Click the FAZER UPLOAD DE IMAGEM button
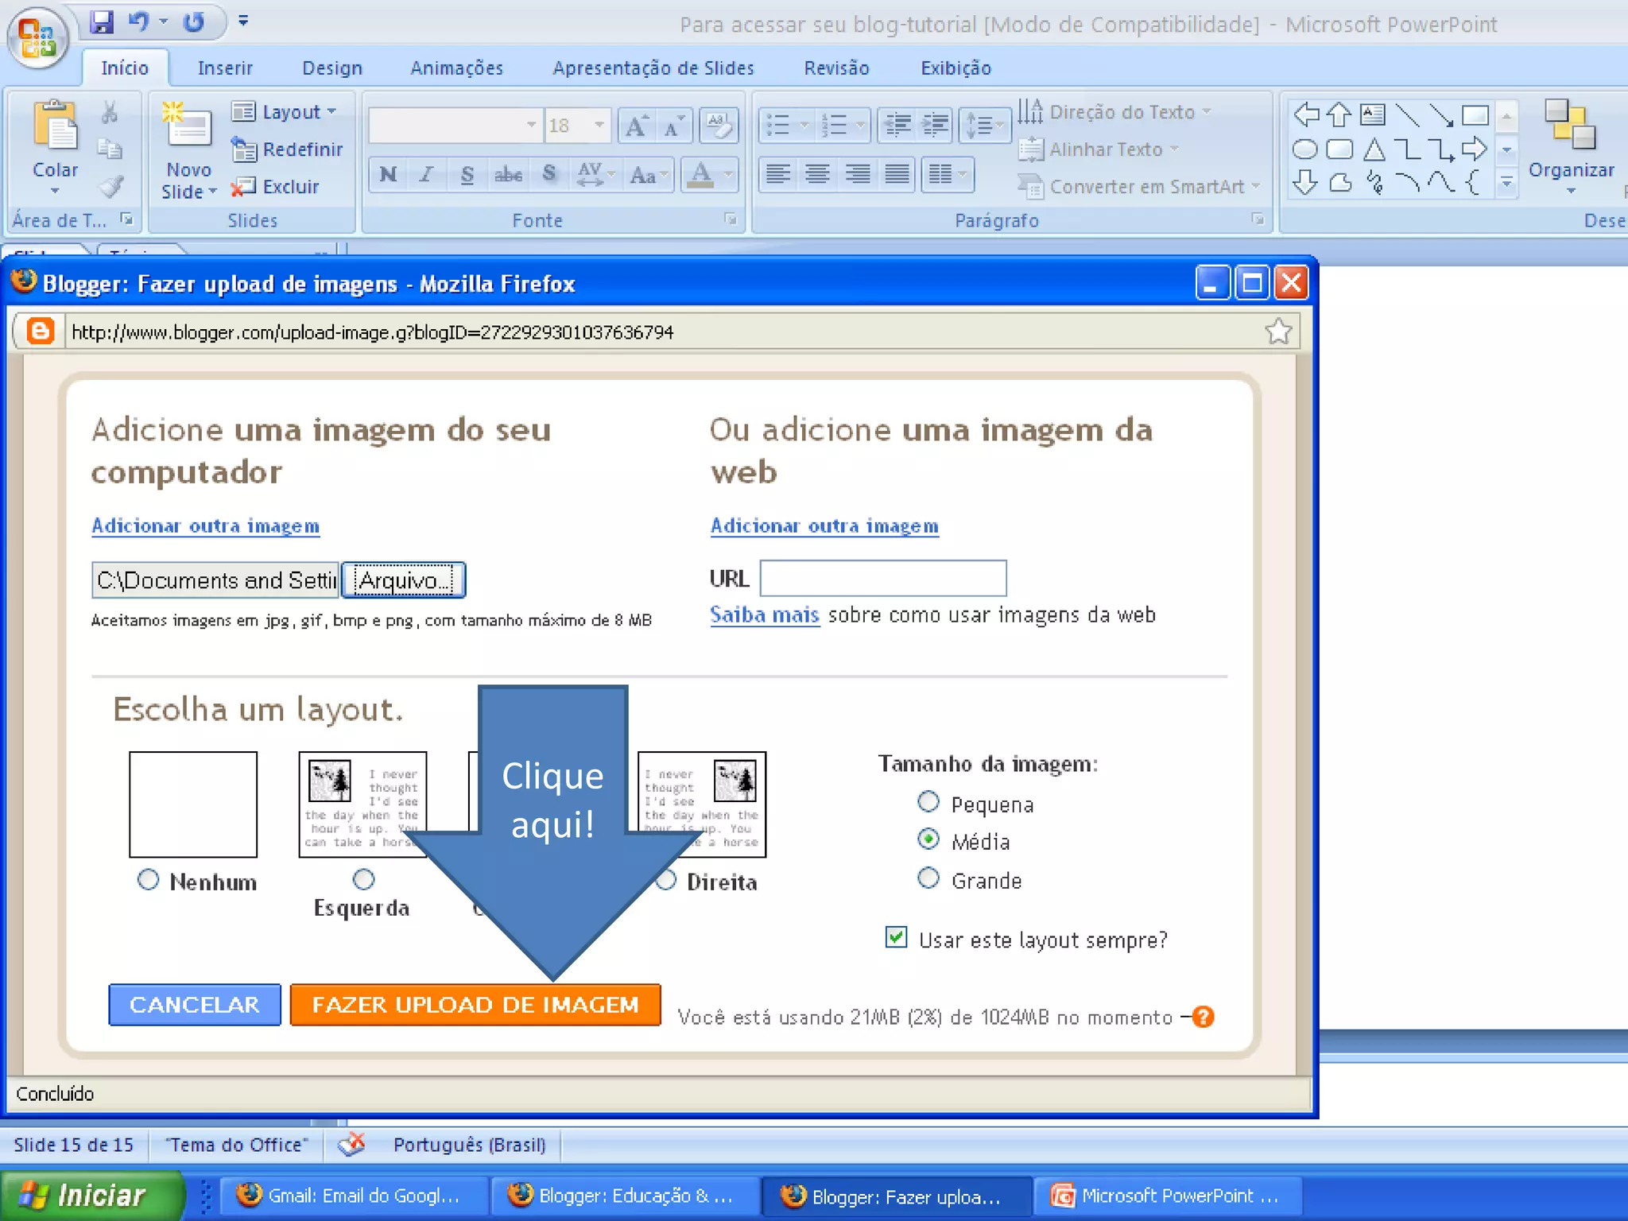Image resolution: width=1628 pixels, height=1221 pixels. pyautogui.click(x=475, y=1005)
